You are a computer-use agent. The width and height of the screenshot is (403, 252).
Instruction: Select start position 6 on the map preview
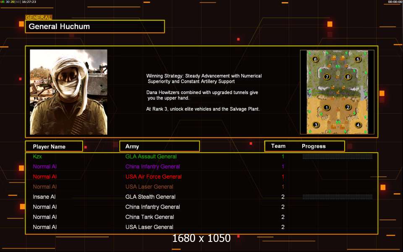[x=315, y=59]
